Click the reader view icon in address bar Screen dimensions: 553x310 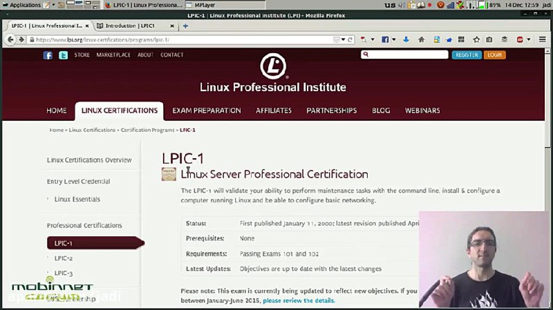coord(337,40)
